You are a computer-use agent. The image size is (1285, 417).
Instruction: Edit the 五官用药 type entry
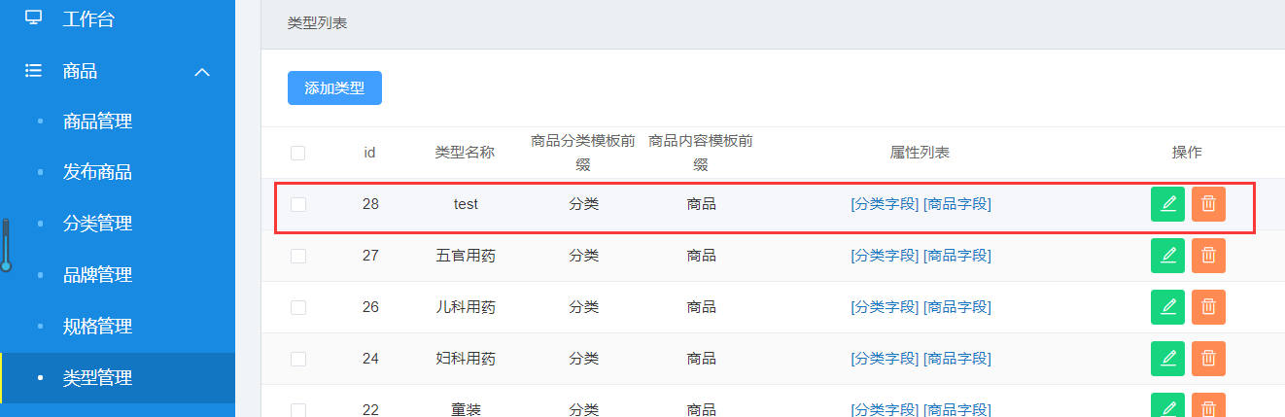1167,256
